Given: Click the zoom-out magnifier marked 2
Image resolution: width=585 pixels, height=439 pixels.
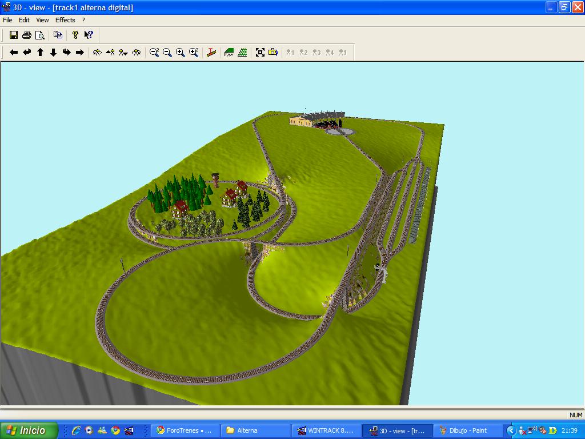Looking at the screenshot, I should pyautogui.click(x=154, y=52).
